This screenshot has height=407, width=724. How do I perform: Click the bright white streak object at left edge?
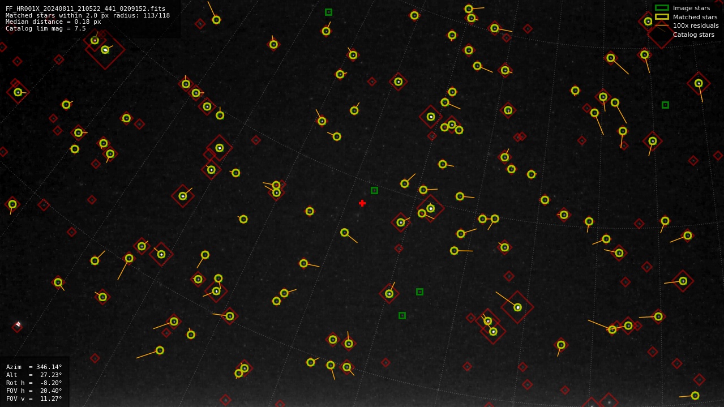click(x=18, y=324)
